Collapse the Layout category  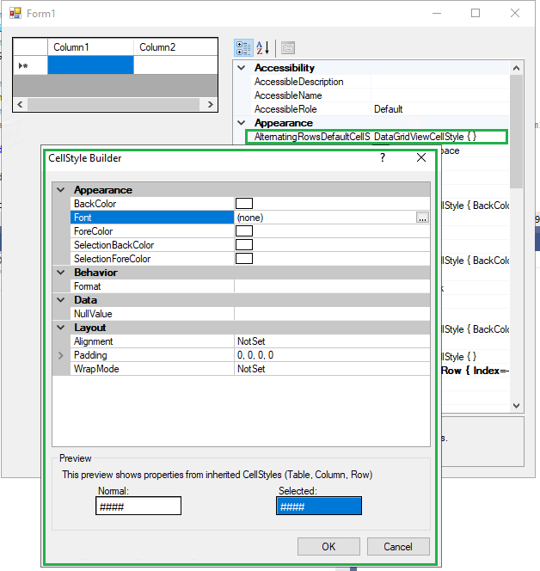(x=61, y=328)
